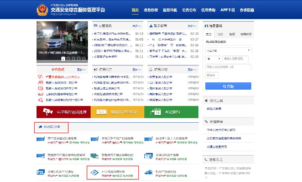302x182 pixels.
Task: Click the bell icon of 信息公布
Action: pos(151,69)
